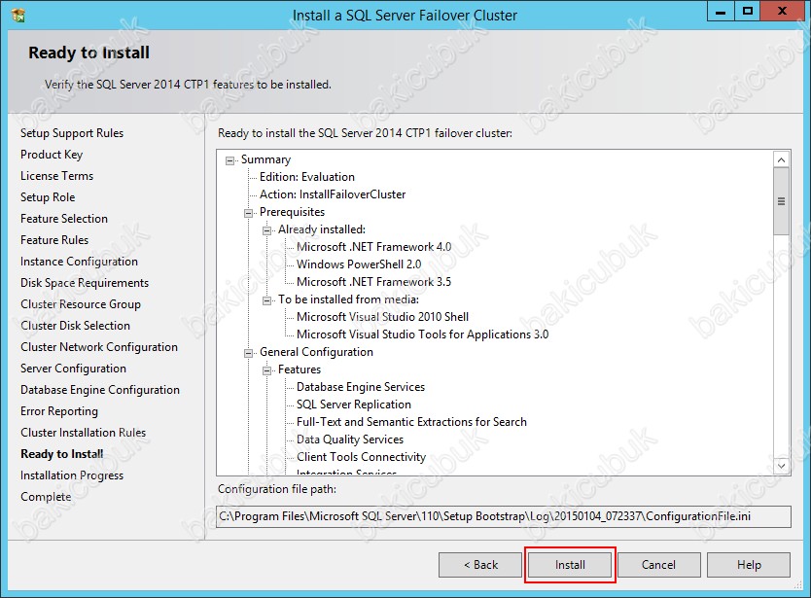
Task: Select the Feature Rules step
Action: point(54,240)
